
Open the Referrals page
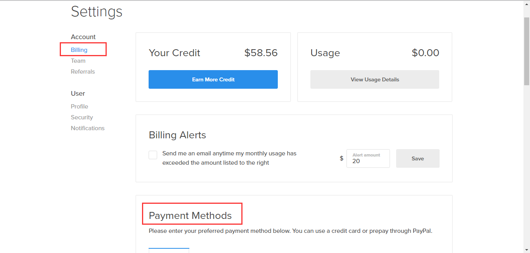click(x=83, y=72)
